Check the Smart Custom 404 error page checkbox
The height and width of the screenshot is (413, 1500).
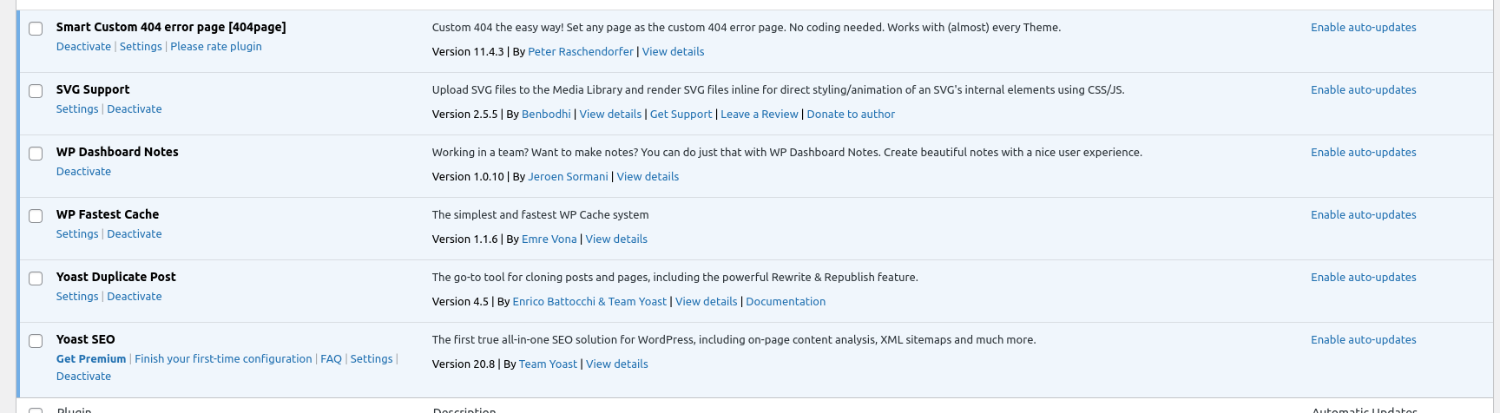tap(36, 29)
